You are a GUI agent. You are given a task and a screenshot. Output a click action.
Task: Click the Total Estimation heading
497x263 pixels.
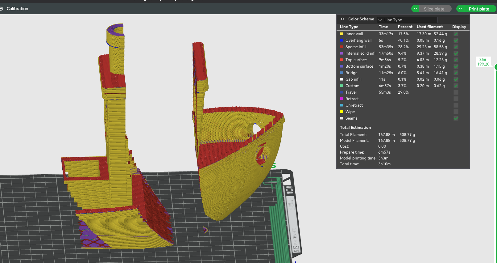pos(355,128)
